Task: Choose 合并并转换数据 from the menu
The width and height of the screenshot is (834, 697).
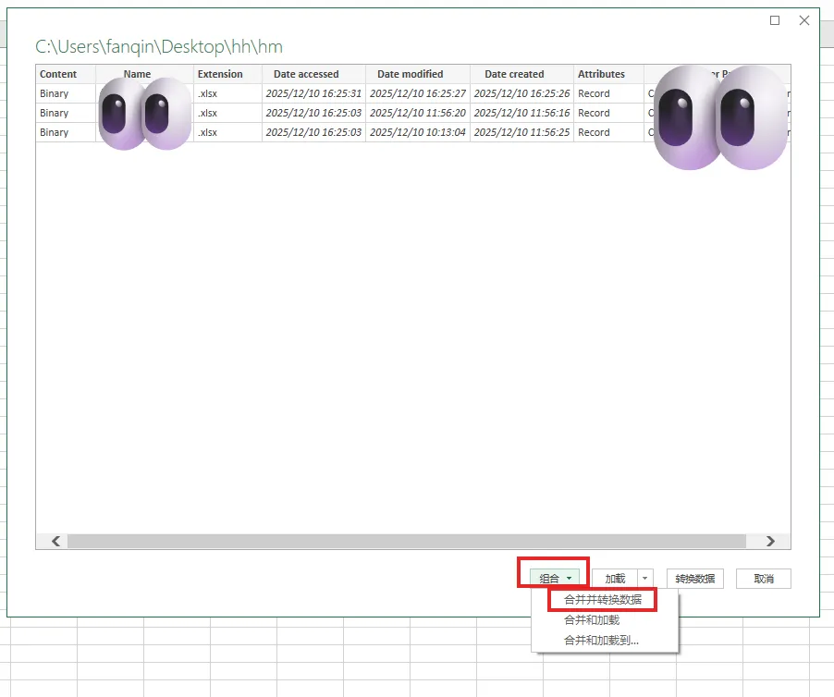Action: tap(603, 600)
